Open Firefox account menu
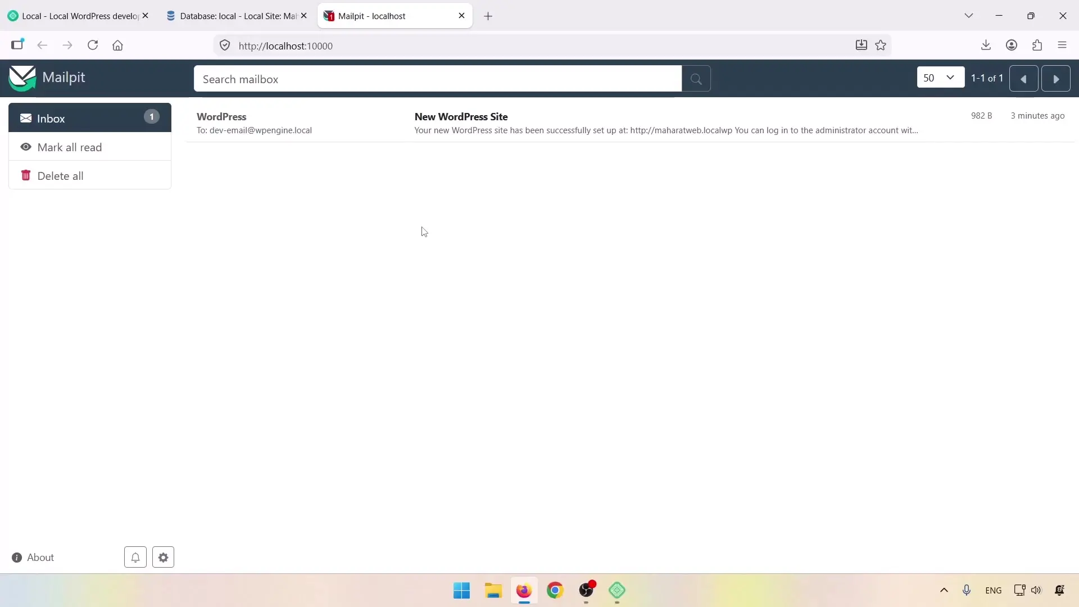Image resolution: width=1079 pixels, height=607 pixels. click(x=1012, y=46)
